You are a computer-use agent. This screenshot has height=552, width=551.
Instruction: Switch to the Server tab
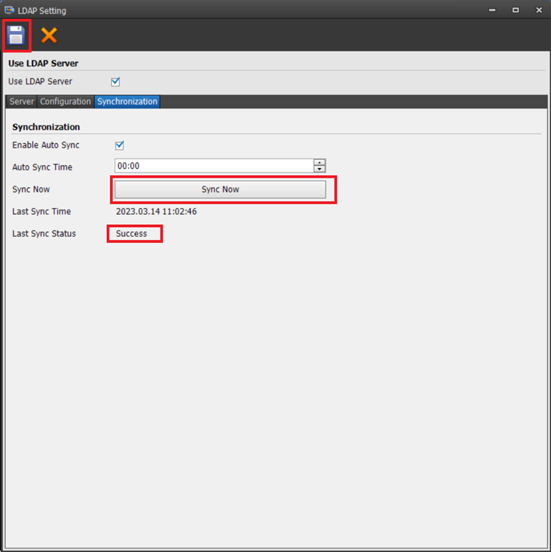(x=21, y=102)
